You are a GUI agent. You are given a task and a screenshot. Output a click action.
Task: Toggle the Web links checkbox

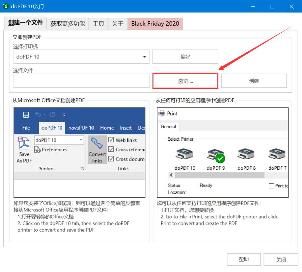(111, 140)
